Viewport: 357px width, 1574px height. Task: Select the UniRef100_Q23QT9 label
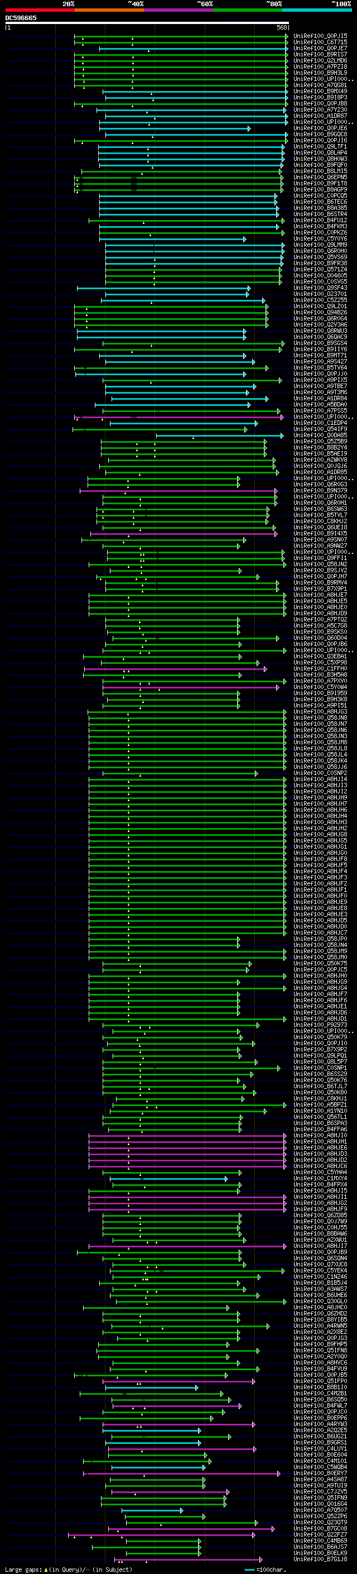(x=320, y=1523)
